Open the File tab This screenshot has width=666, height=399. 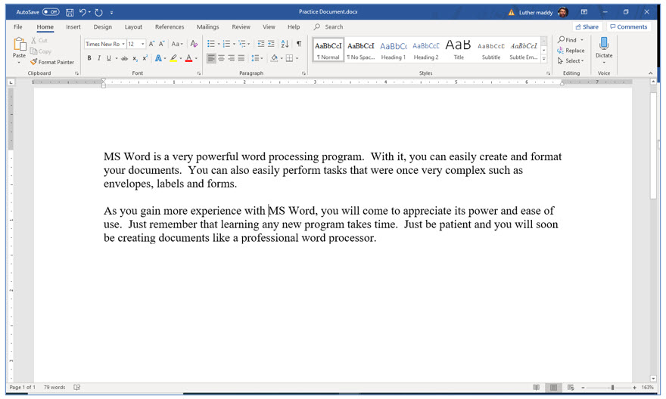tap(18, 26)
